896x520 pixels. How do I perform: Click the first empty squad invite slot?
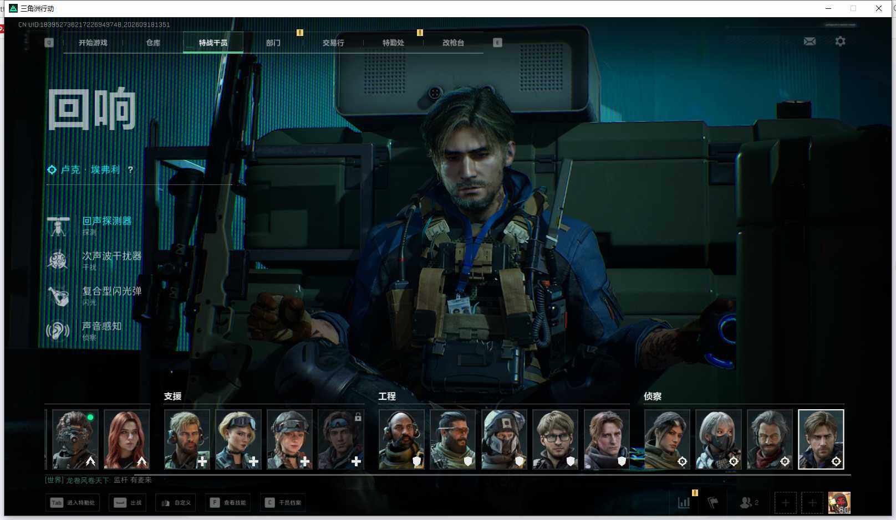point(786,503)
